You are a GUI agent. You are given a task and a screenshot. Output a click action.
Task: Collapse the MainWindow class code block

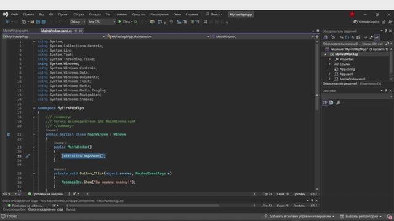[34, 134]
